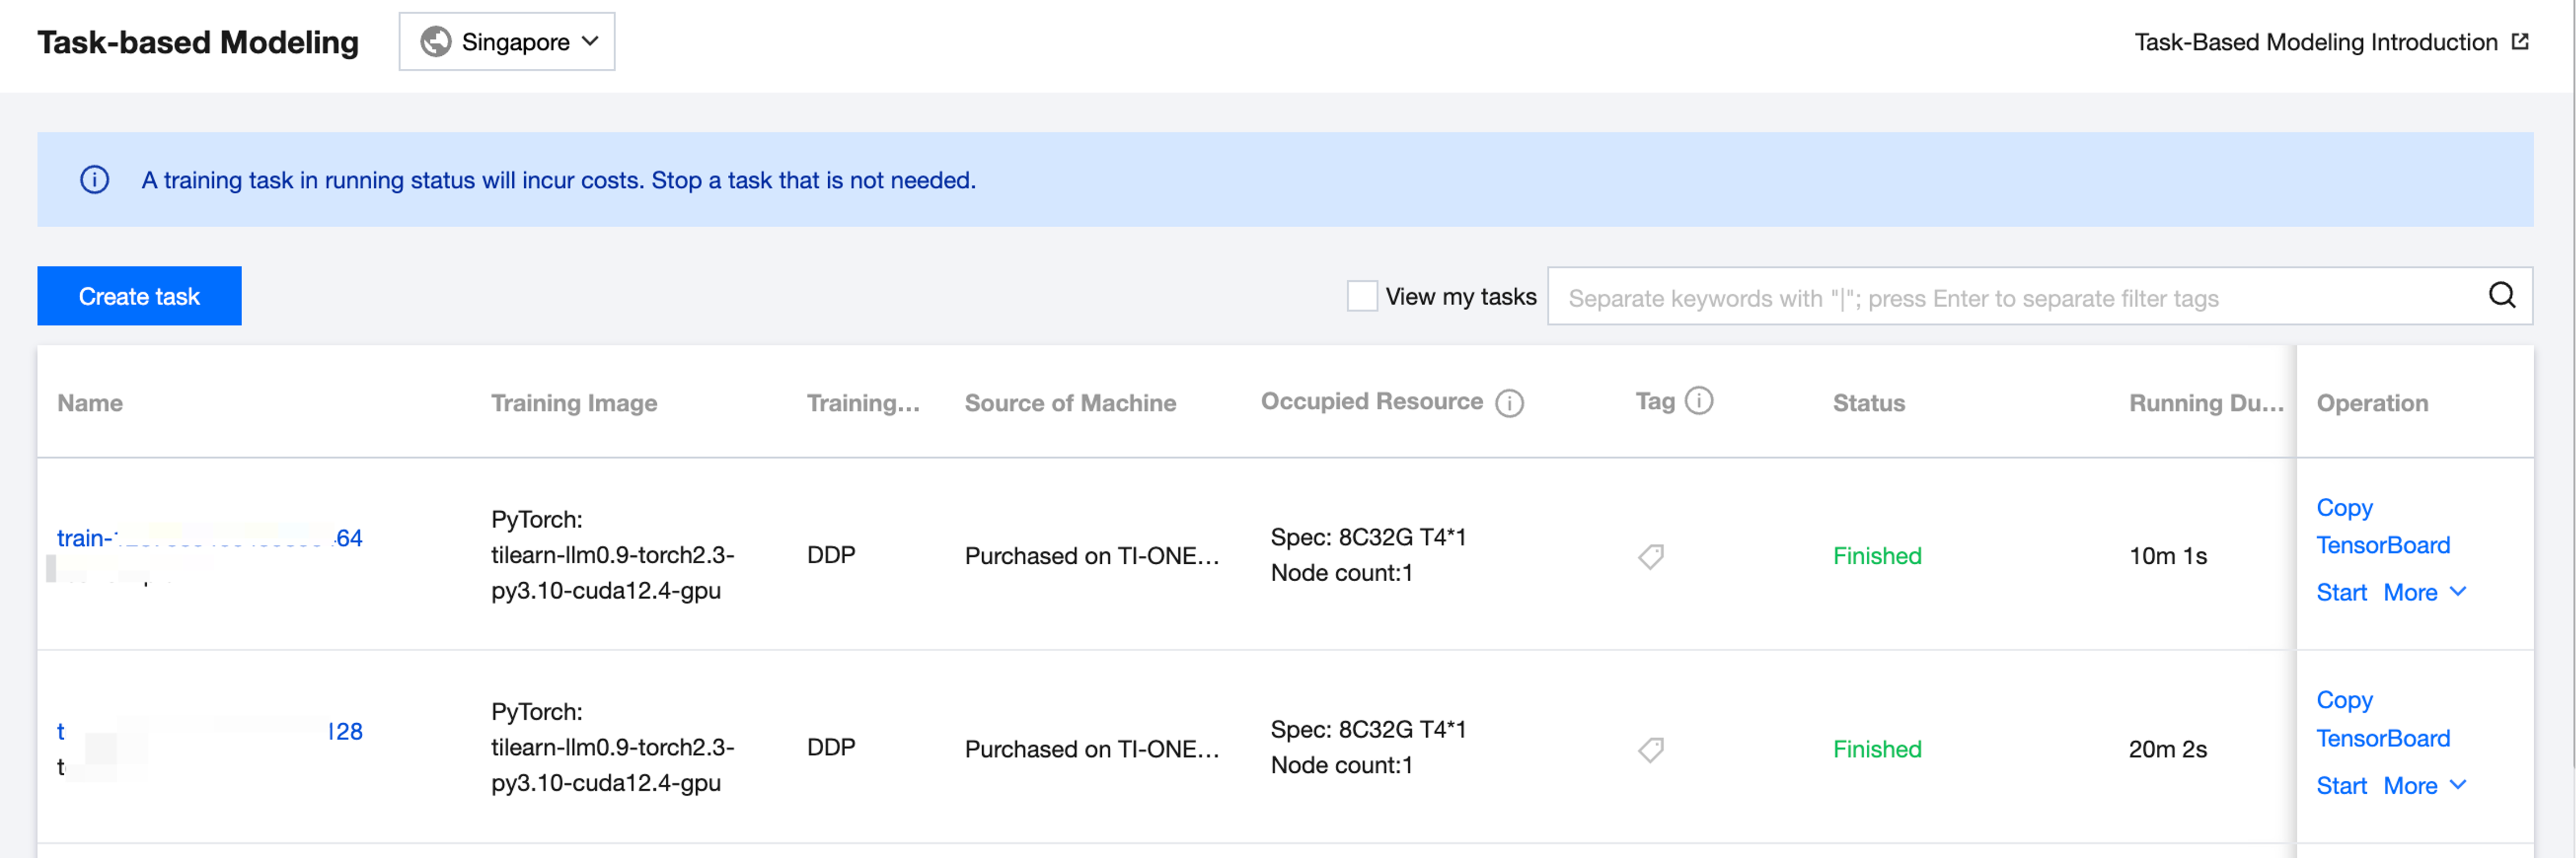Image resolution: width=2576 pixels, height=858 pixels.
Task: Click the Create task button
Action: pos(139,297)
